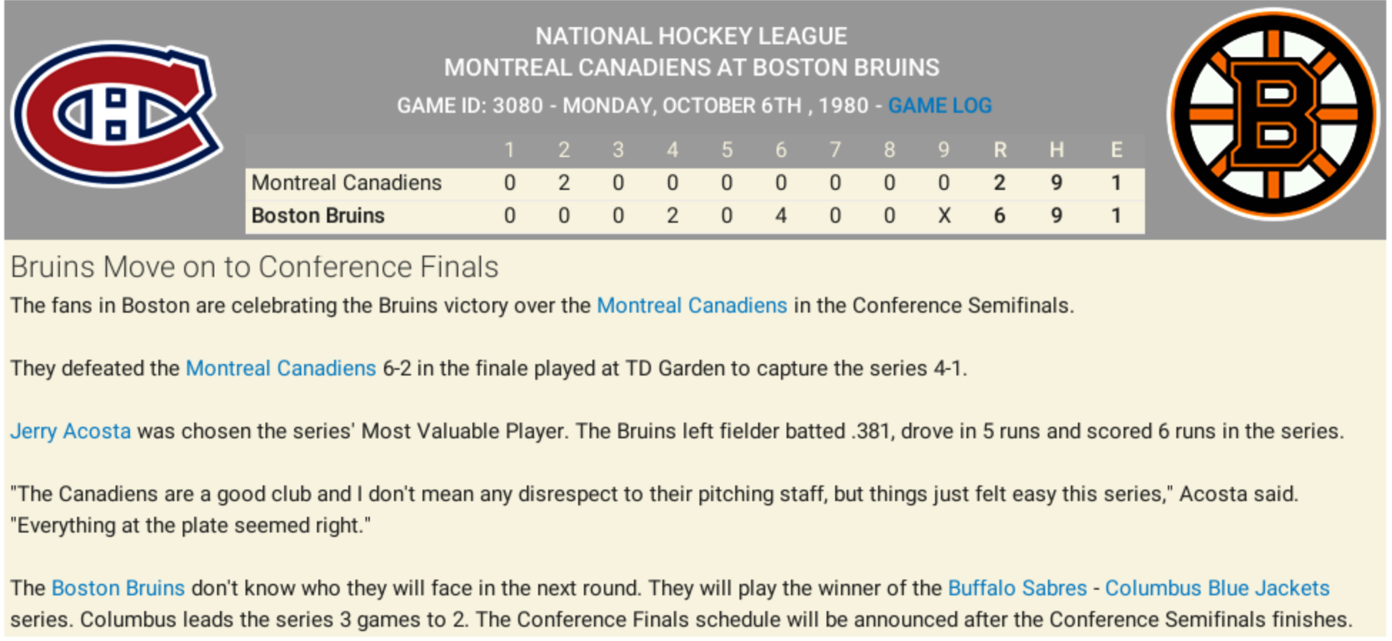This screenshot has width=1392, height=641.
Task: Open the Buffalo Sabres team link
Action: (x=1017, y=588)
